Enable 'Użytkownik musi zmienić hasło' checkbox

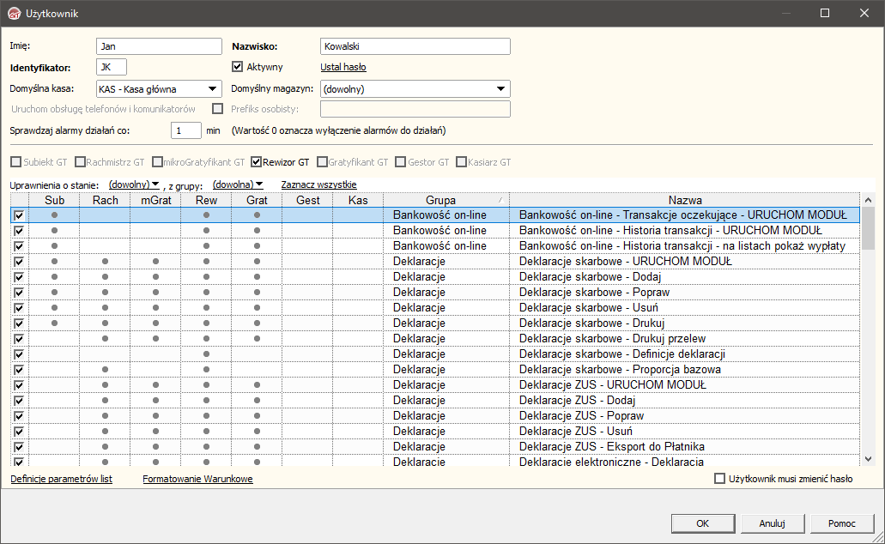[x=720, y=479]
